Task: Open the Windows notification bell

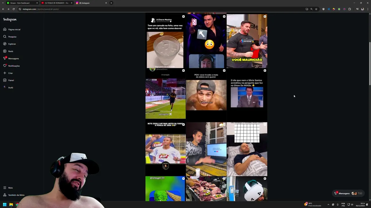Action: (367, 205)
